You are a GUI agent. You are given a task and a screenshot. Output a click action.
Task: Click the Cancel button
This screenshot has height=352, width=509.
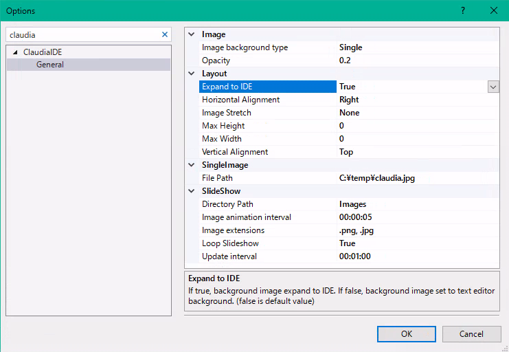471,333
